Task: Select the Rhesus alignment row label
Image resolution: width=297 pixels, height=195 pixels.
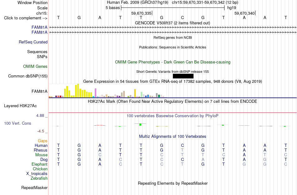Action: pos(41,150)
